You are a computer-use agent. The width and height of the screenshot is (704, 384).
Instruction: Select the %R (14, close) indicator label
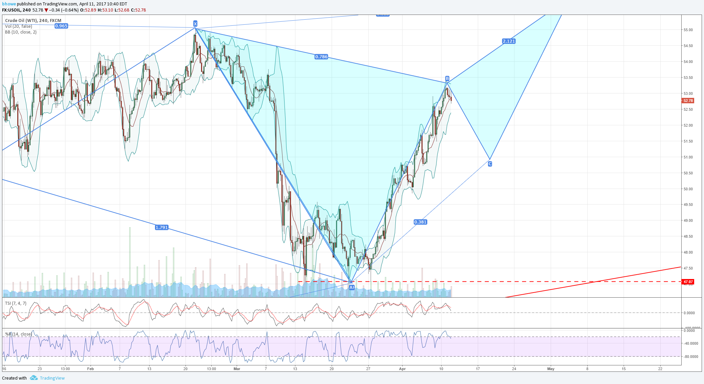click(18, 334)
